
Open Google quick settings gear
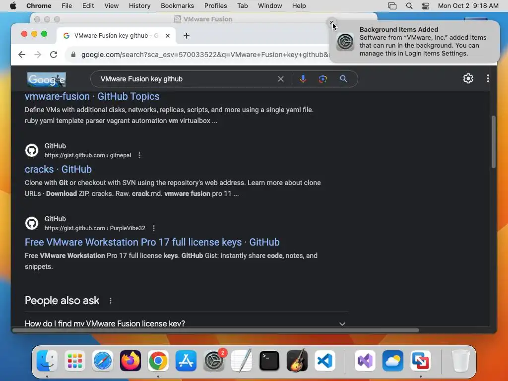468,78
